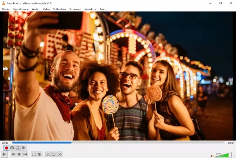Toggle shuffle random playback
Image resolution: width=236 pixels, height=158 pixels.
(x=60, y=154)
